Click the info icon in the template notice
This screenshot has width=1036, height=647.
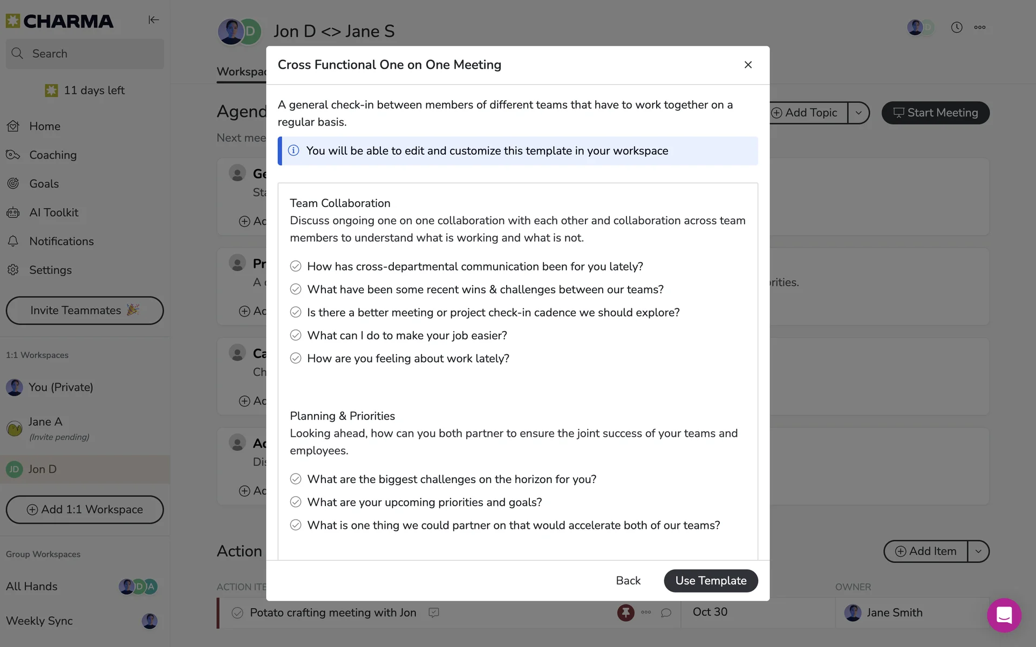pos(294,151)
